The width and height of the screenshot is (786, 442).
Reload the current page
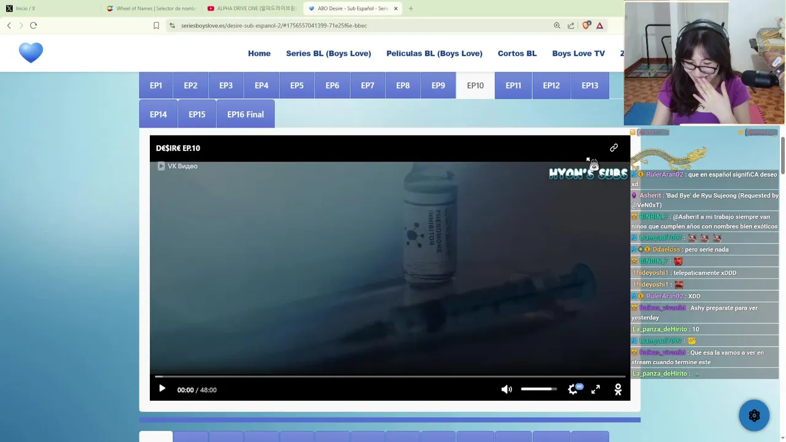point(34,25)
